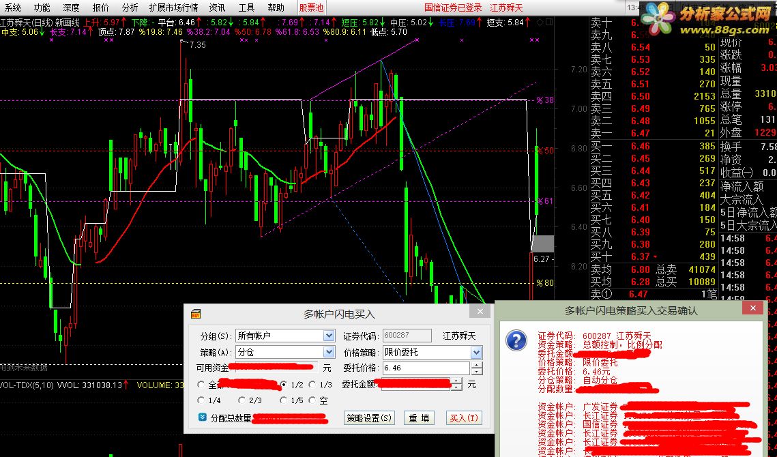The image size is (777, 457).
Task: Open the 报价 menu
Action: coord(100,8)
